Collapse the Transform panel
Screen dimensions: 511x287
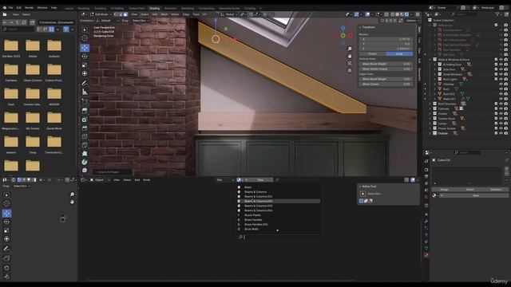tap(360, 27)
